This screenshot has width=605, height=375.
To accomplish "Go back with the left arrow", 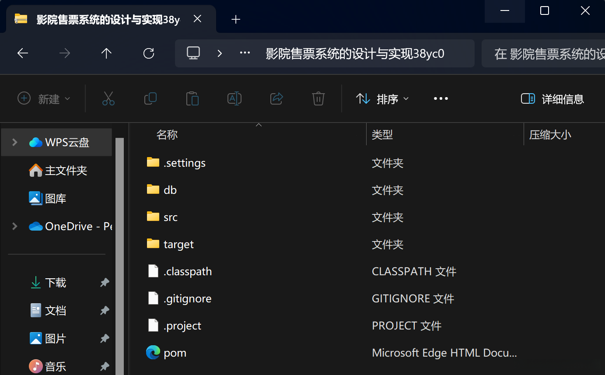I will (x=23, y=53).
